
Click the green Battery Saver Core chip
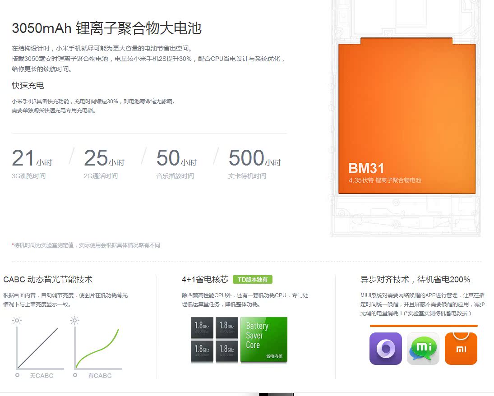coord(264,340)
